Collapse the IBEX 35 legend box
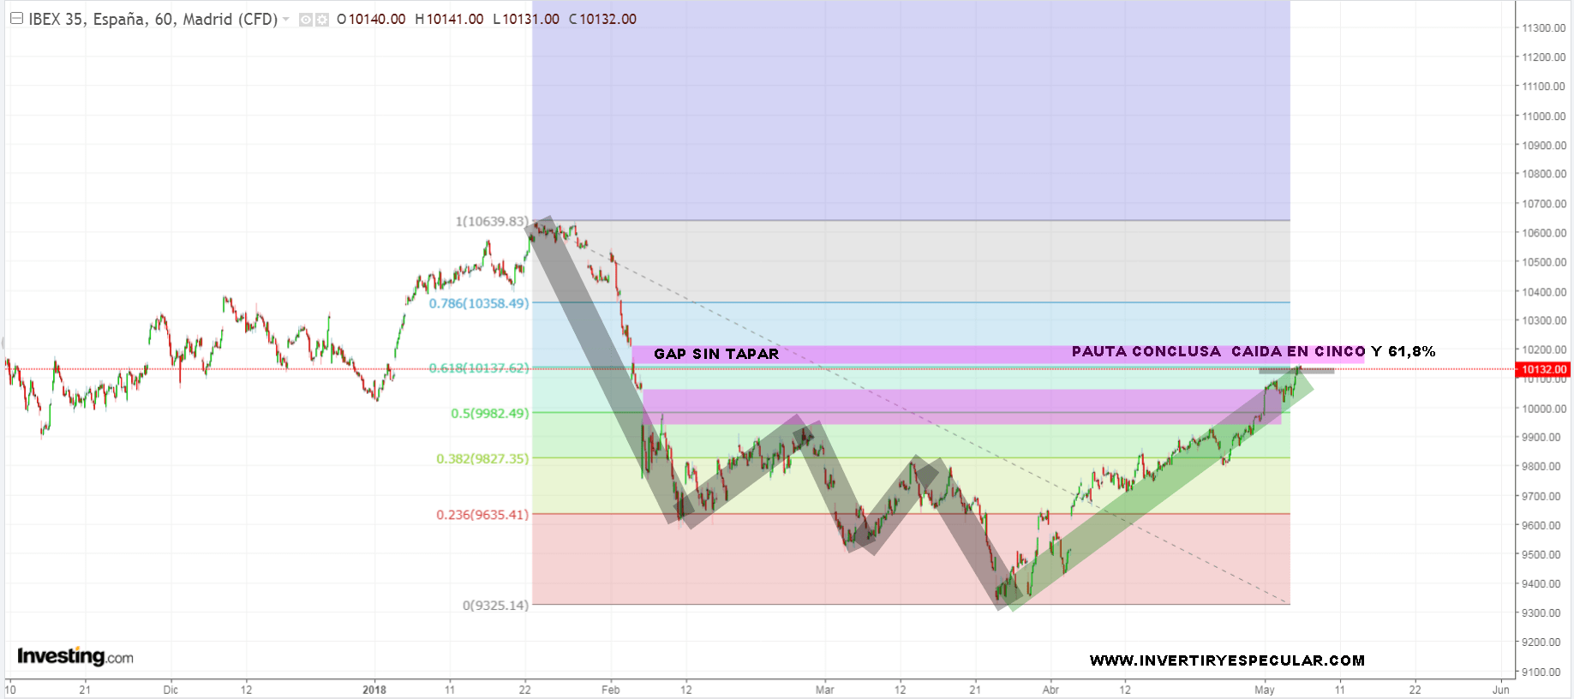 16,19
